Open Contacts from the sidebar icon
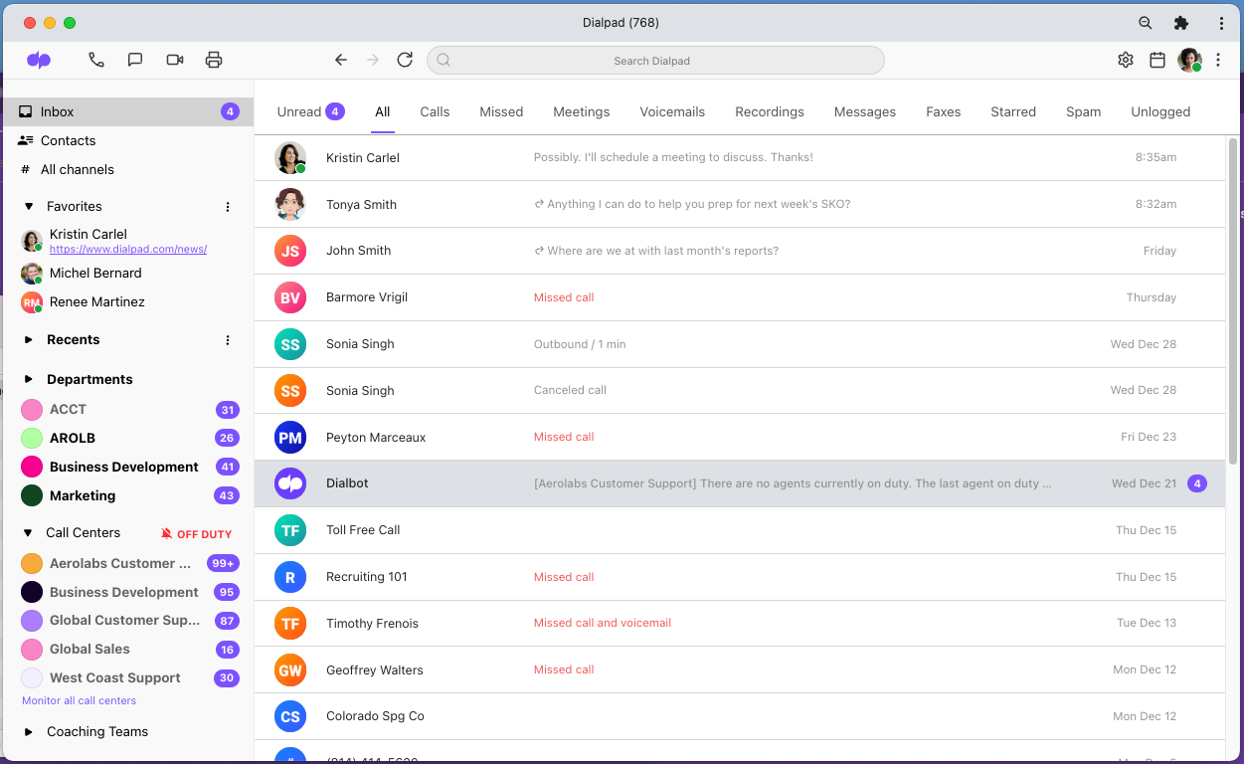Screen dimensions: 1244x764 click(24, 140)
